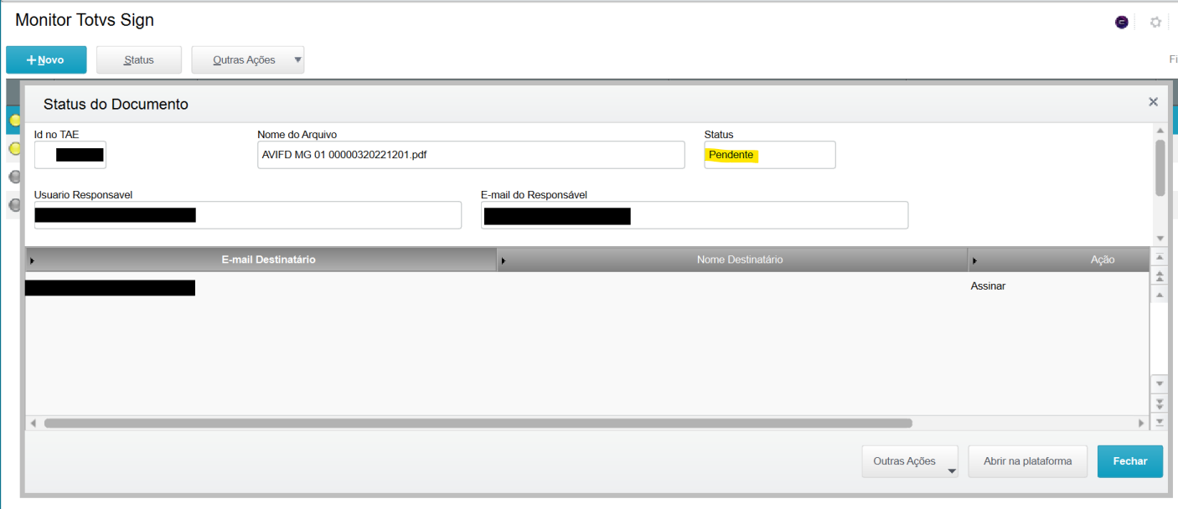Open bottom Outras Ações dropdown in dialog

coord(910,461)
